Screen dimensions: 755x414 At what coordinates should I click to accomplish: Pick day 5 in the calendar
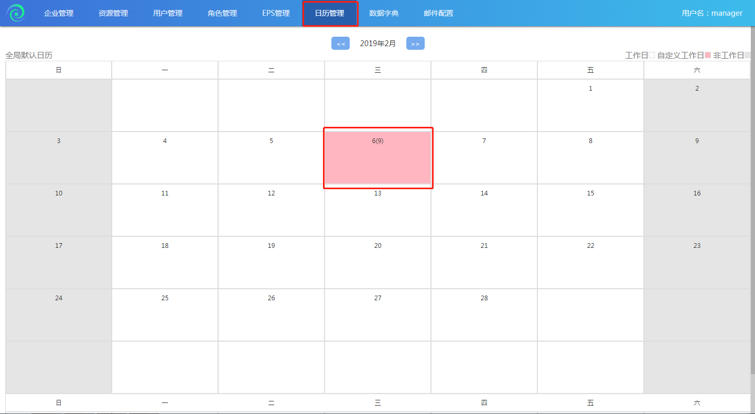271,158
